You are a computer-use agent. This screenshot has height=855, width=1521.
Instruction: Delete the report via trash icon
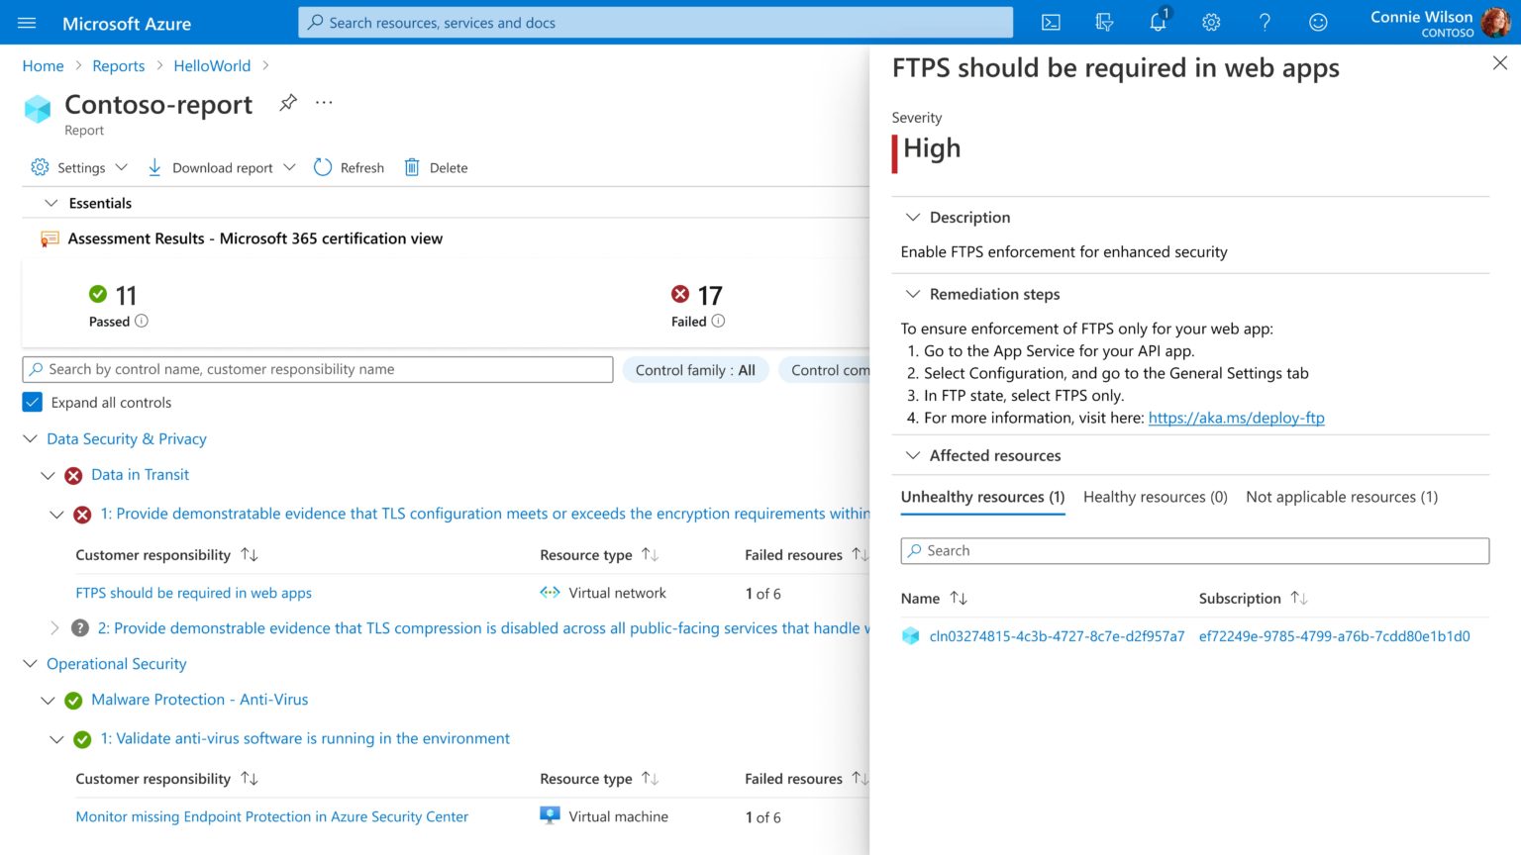(x=436, y=167)
